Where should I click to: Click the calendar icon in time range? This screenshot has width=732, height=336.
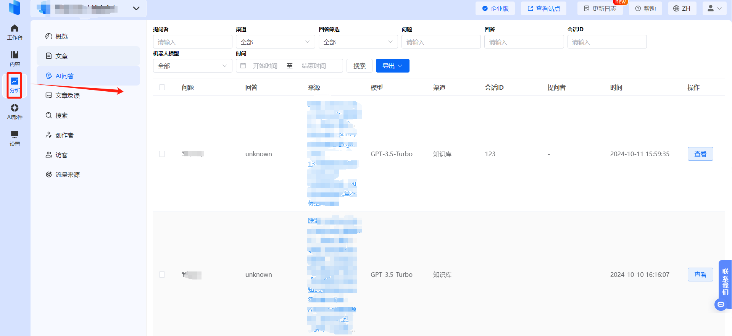[243, 66]
